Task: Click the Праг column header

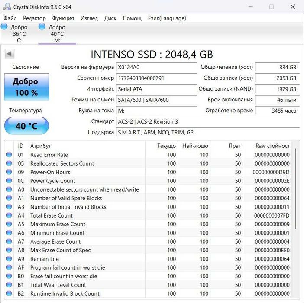Action: (x=226, y=146)
